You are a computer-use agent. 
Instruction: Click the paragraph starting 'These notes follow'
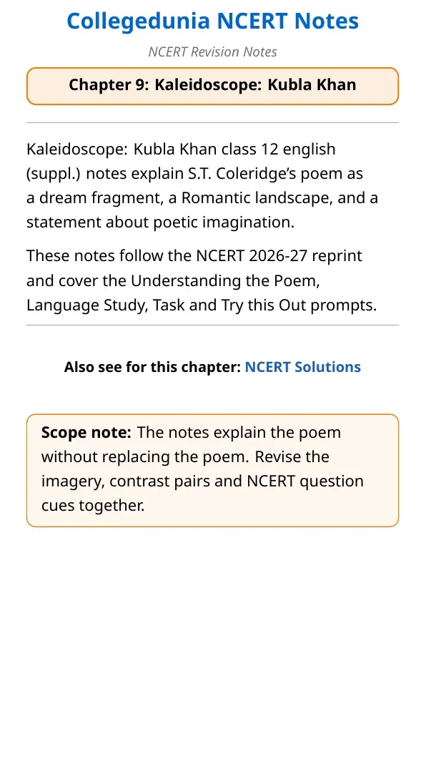click(x=202, y=280)
